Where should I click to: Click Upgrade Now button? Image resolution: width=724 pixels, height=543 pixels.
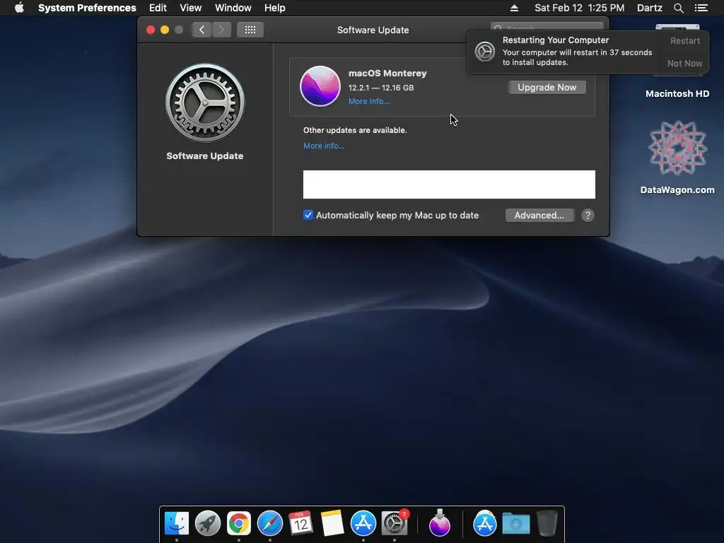[x=547, y=87]
